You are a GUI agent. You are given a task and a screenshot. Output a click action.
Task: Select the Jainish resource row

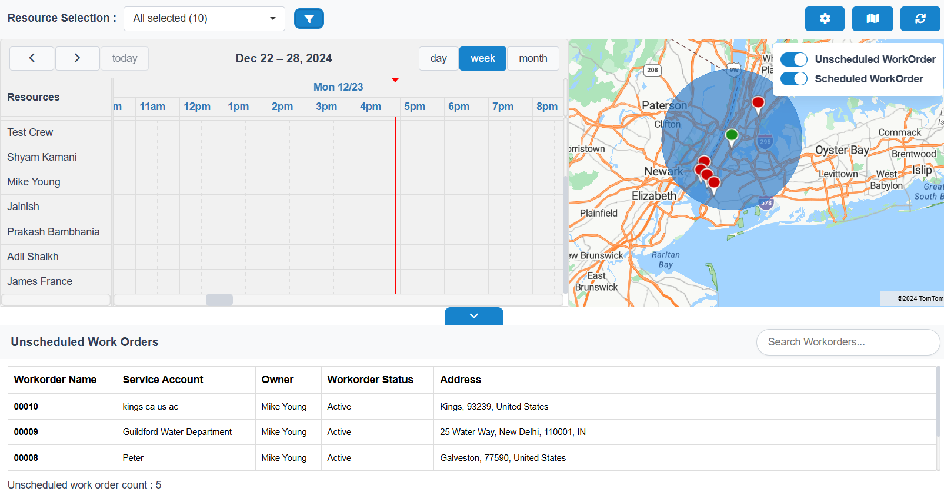coord(56,207)
